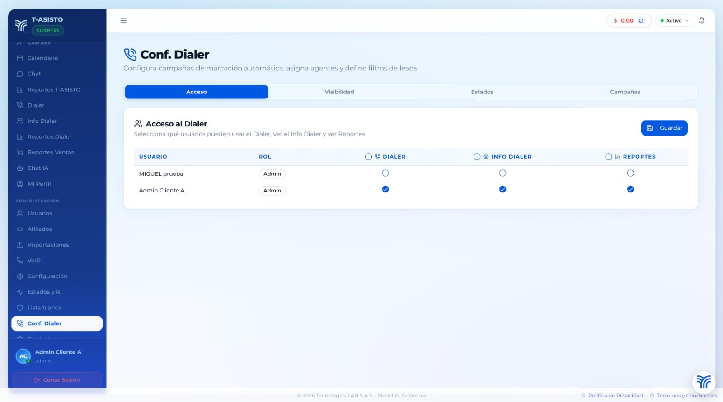Viewport: 723px width, 402px height.
Task: Toggle select-all in the INFO DIALER column header
Action: click(x=477, y=157)
